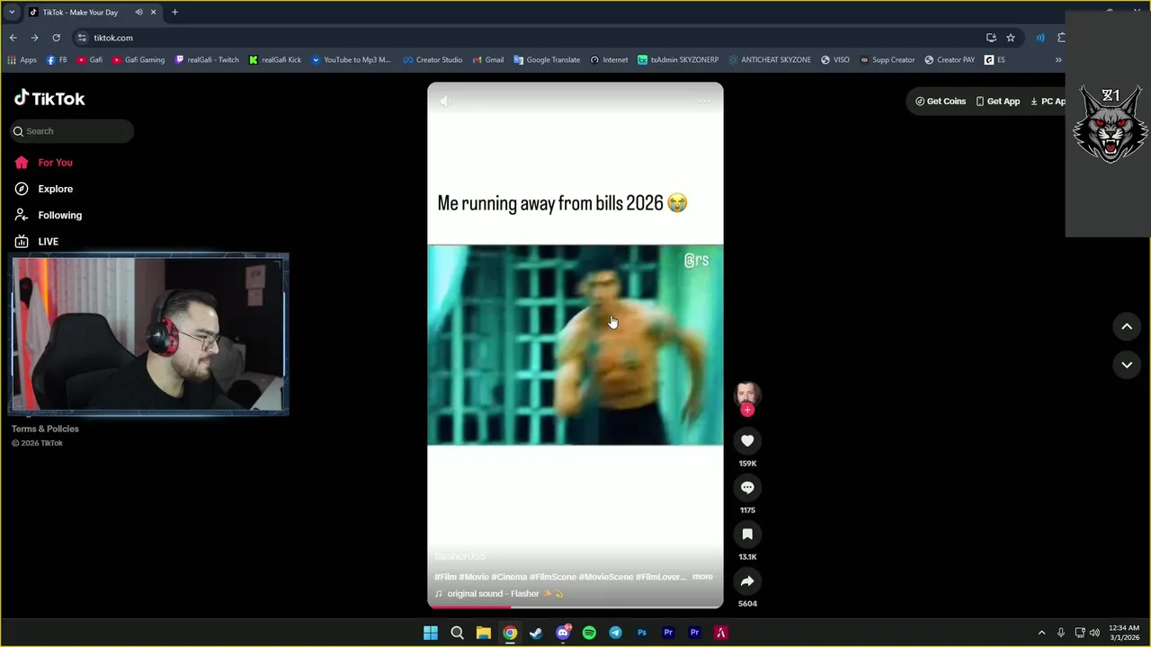Open the Gafi Gaming bookmark
Viewport: 1151px width, 647px height.
coord(138,60)
